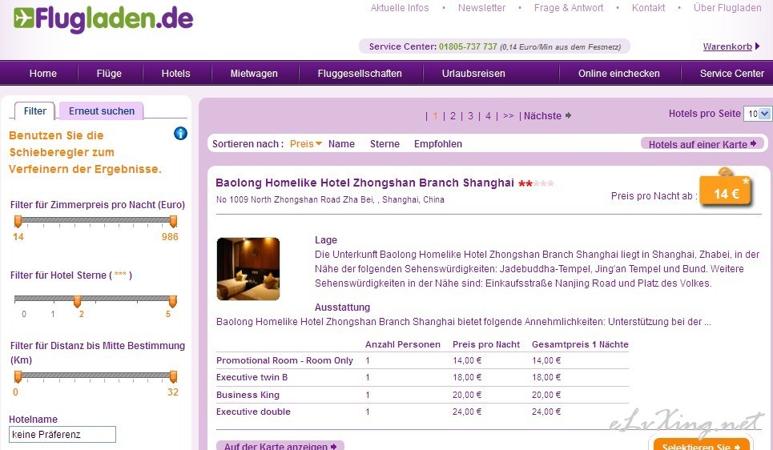Open the Kontakt link
The width and height of the screenshot is (773, 450).
648,8
